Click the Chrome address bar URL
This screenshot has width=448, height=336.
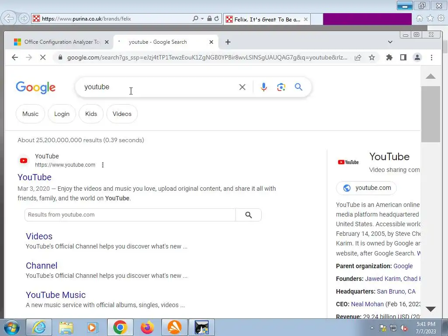click(207, 57)
